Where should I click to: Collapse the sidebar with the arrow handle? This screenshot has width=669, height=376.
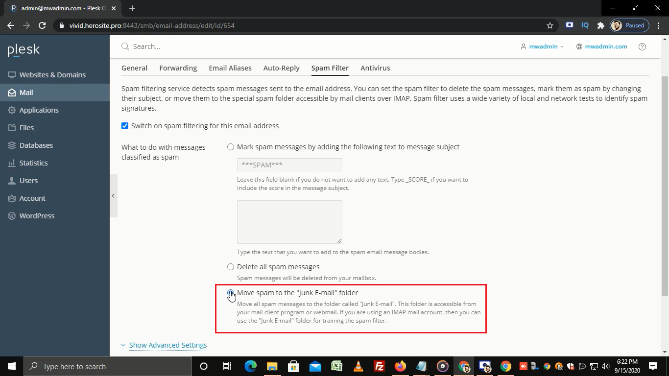(113, 196)
